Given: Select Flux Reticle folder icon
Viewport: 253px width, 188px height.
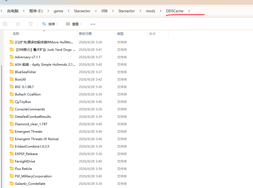Looking at the screenshot, I should click(12, 169).
